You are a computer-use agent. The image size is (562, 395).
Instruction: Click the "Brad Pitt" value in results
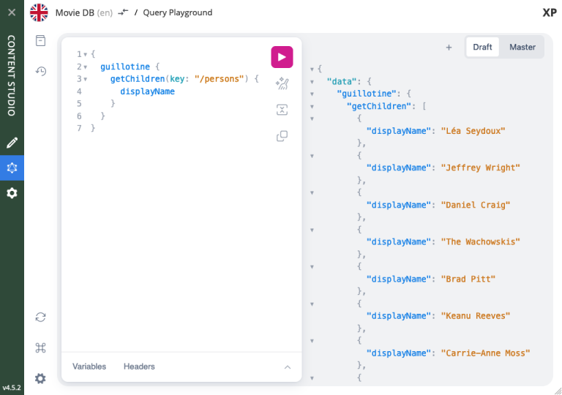tap(468, 279)
